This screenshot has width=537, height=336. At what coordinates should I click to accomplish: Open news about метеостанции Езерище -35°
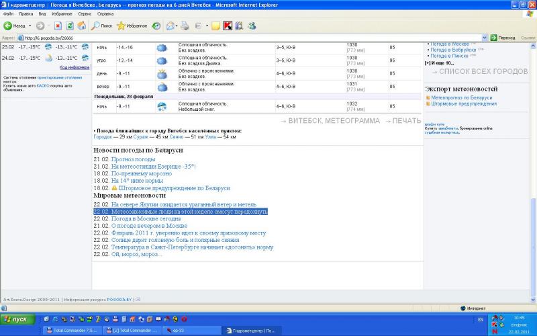pyautogui.click(x=154, y=167)
